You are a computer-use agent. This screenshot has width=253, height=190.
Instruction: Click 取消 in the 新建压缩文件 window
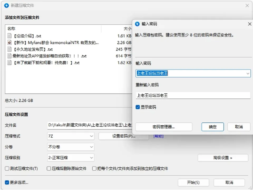pos(229,182)
